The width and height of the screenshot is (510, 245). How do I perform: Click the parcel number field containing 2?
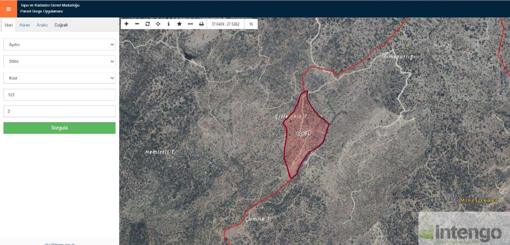click(x=59, y=111)
